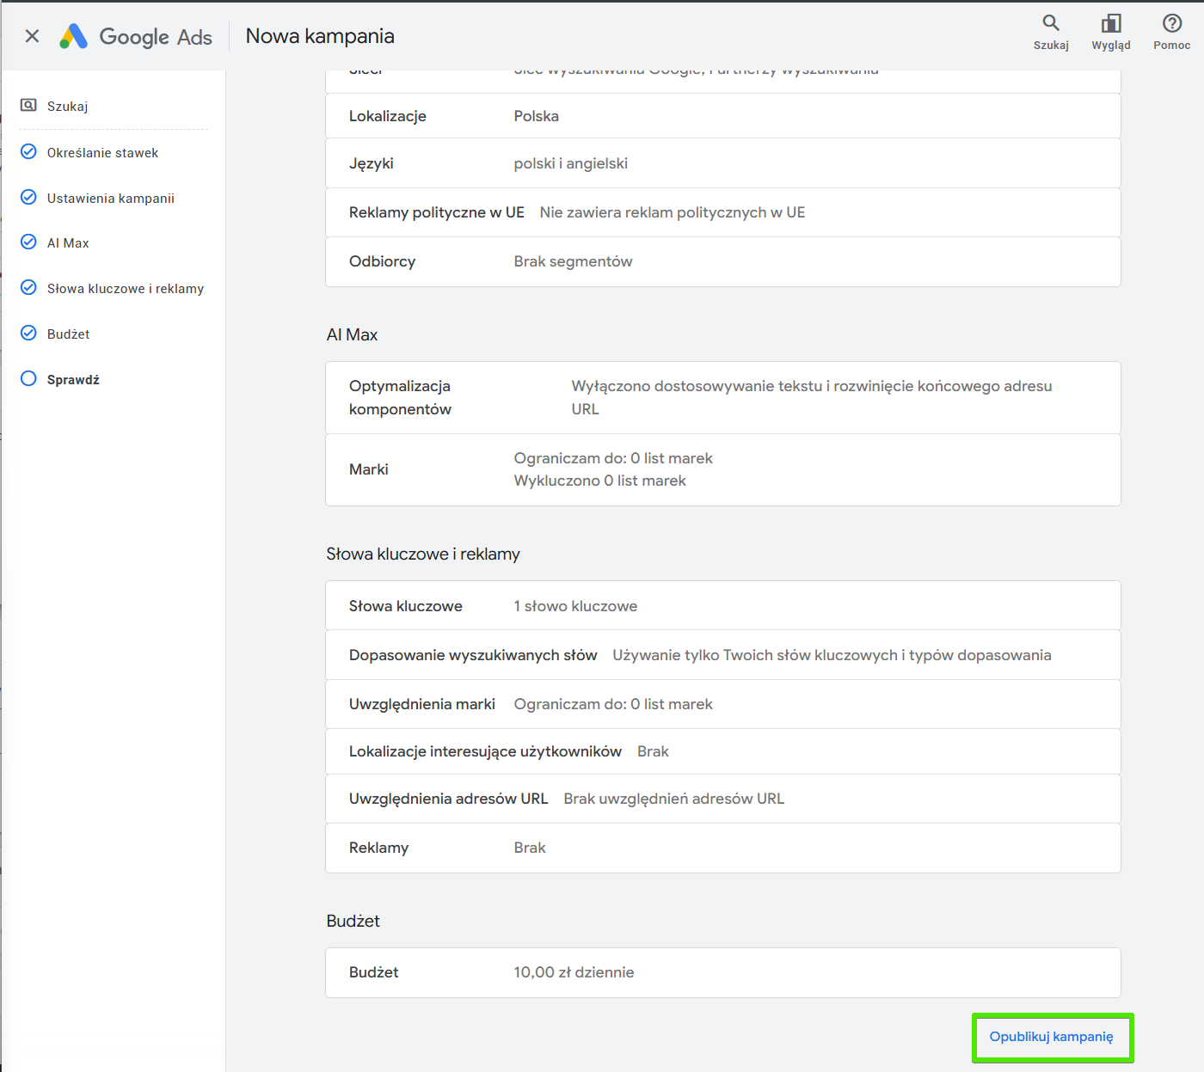The image size is (1204, 1072).
Task: Open the Odbiorcy segments row
Action: tap(722, 261)
